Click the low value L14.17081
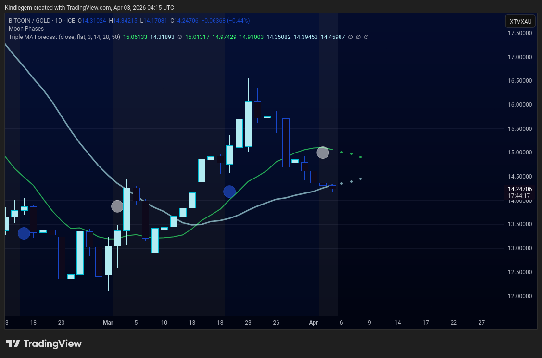The height and width of the screenshot is (358, 542). [x=154, y=21]
